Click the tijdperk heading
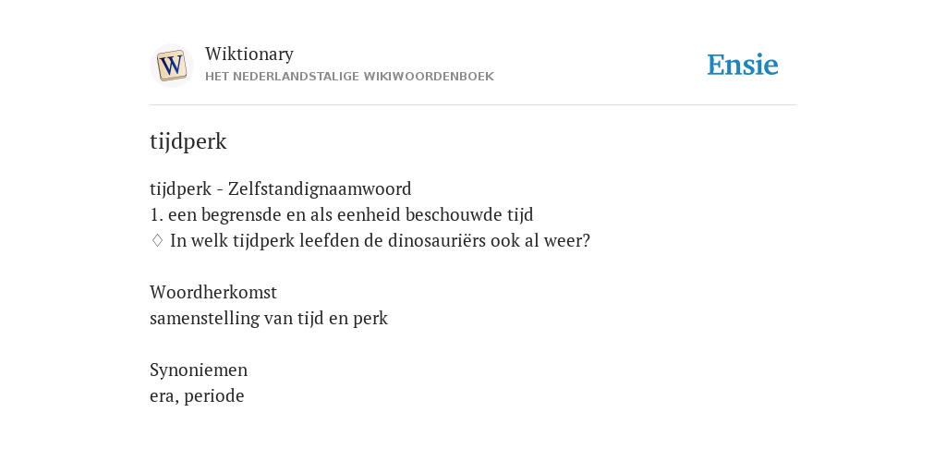This screenshot has width=946, height=473. pyautogui.click(x=188, y=141)
